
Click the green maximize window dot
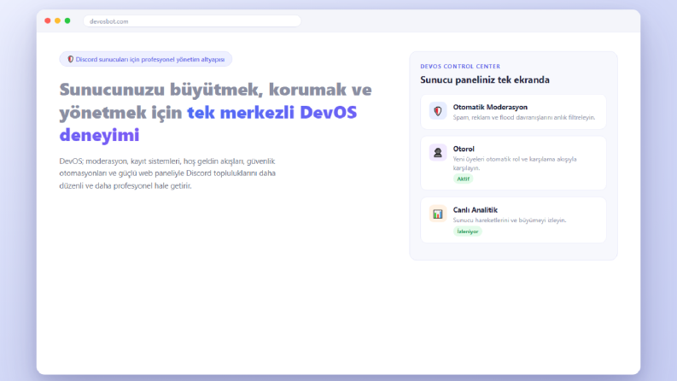(x=67, y=21)
